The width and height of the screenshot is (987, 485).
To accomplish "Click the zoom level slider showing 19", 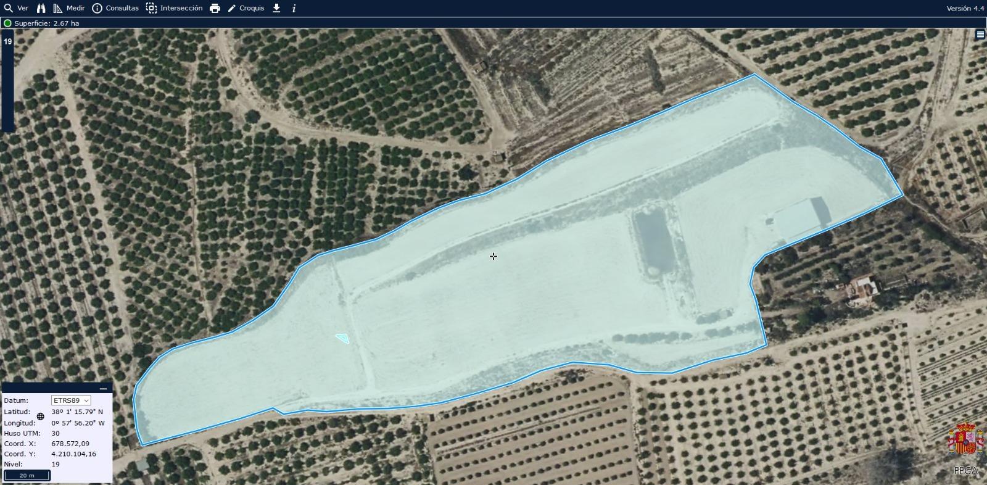I will click(x=7, y=80).
